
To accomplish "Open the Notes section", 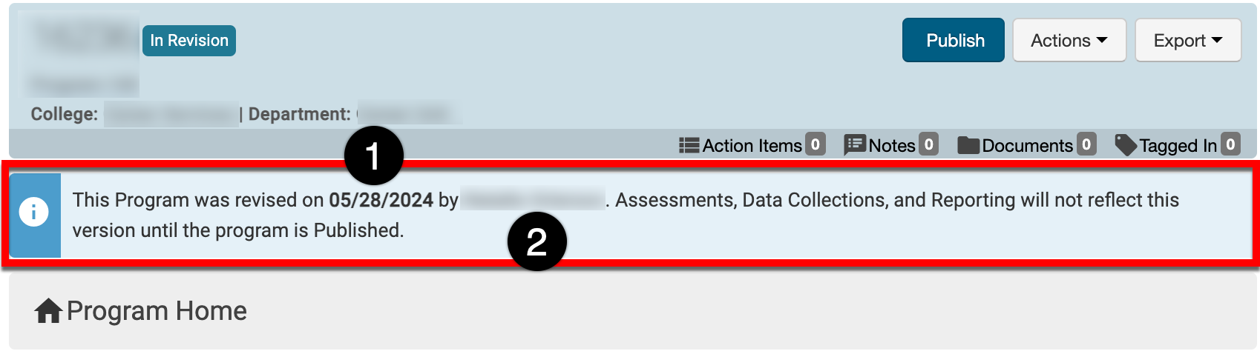I will (x=891, y=146).
